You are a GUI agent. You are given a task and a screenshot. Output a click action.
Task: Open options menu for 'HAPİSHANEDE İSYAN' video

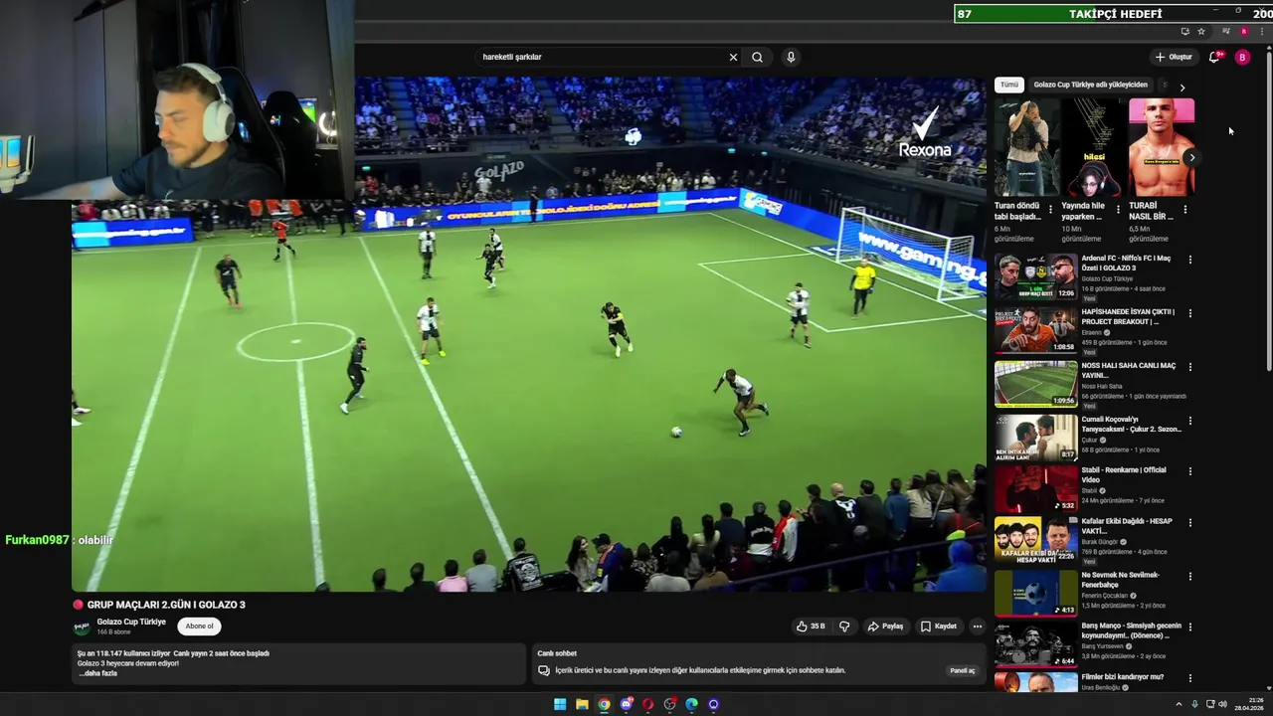[1189, 313]
